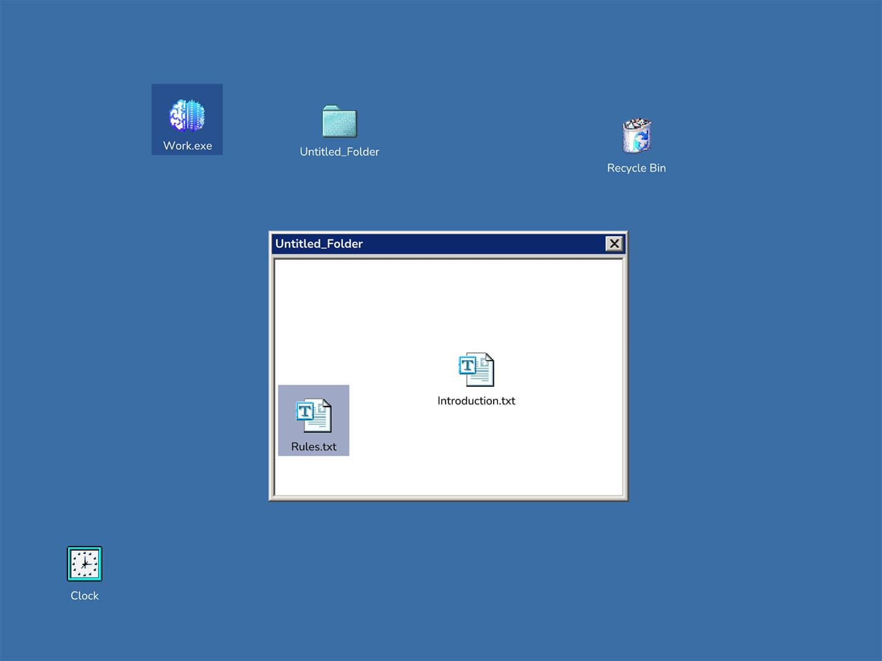Open the Untitled_Folder desktop folder icon
This screenshot has height=661, width=882.
click(339, 121)
